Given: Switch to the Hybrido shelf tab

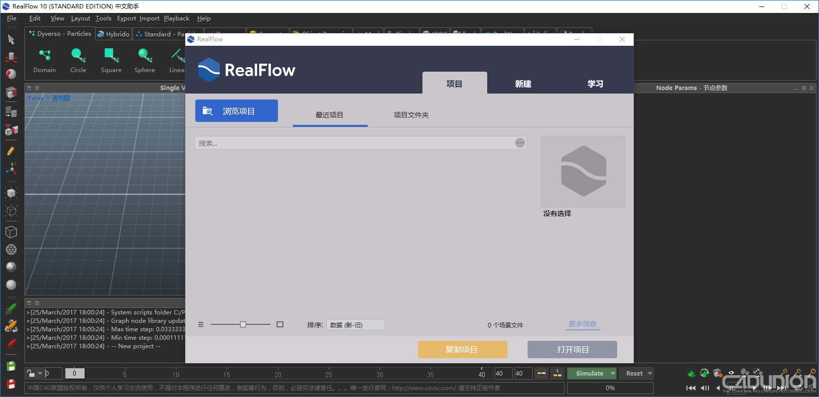Looking at the screenshot, I should (x=114, y=34).
